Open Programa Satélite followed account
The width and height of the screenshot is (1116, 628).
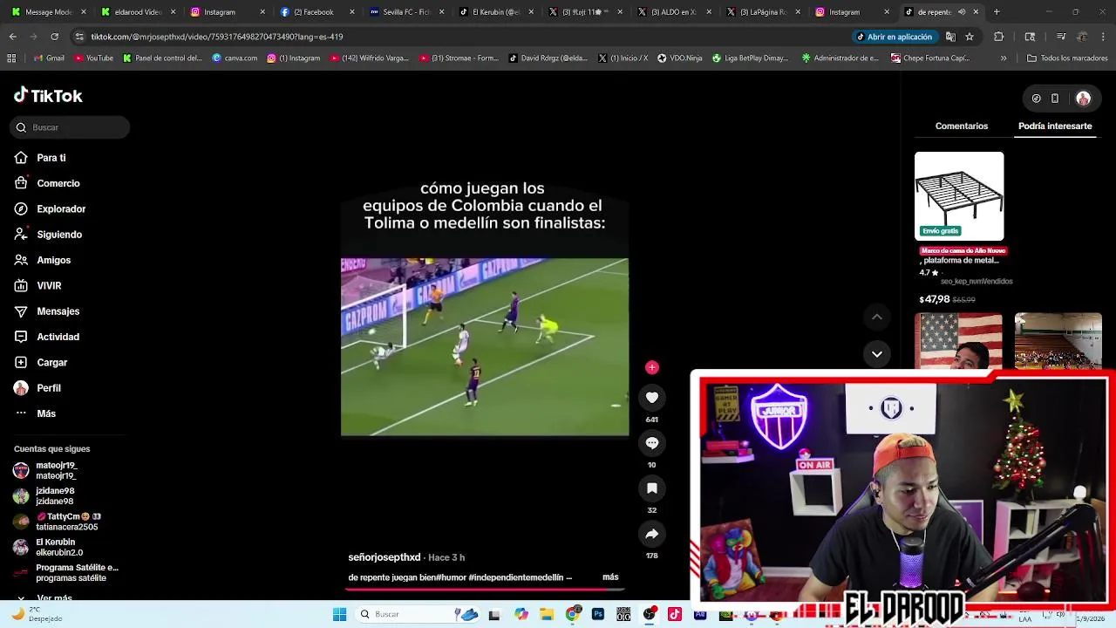[x=66, y=572]
